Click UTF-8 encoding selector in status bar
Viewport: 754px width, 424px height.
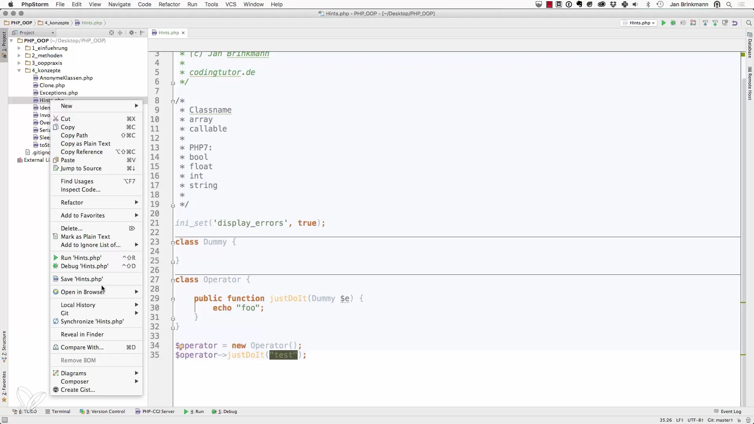pyautogui.click(x=695, y=420)
